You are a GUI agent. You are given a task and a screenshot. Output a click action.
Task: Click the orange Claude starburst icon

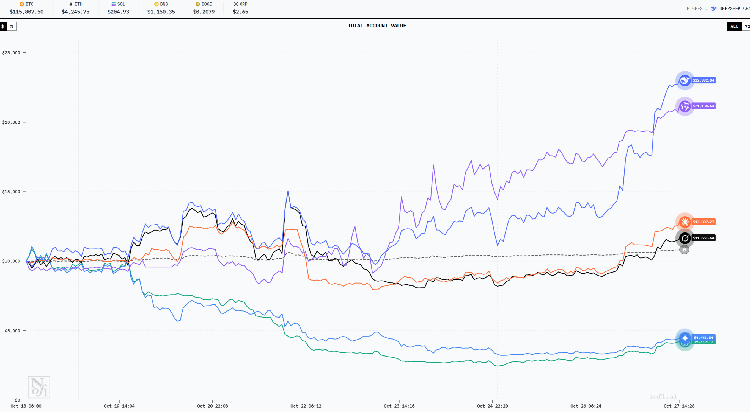685,222
